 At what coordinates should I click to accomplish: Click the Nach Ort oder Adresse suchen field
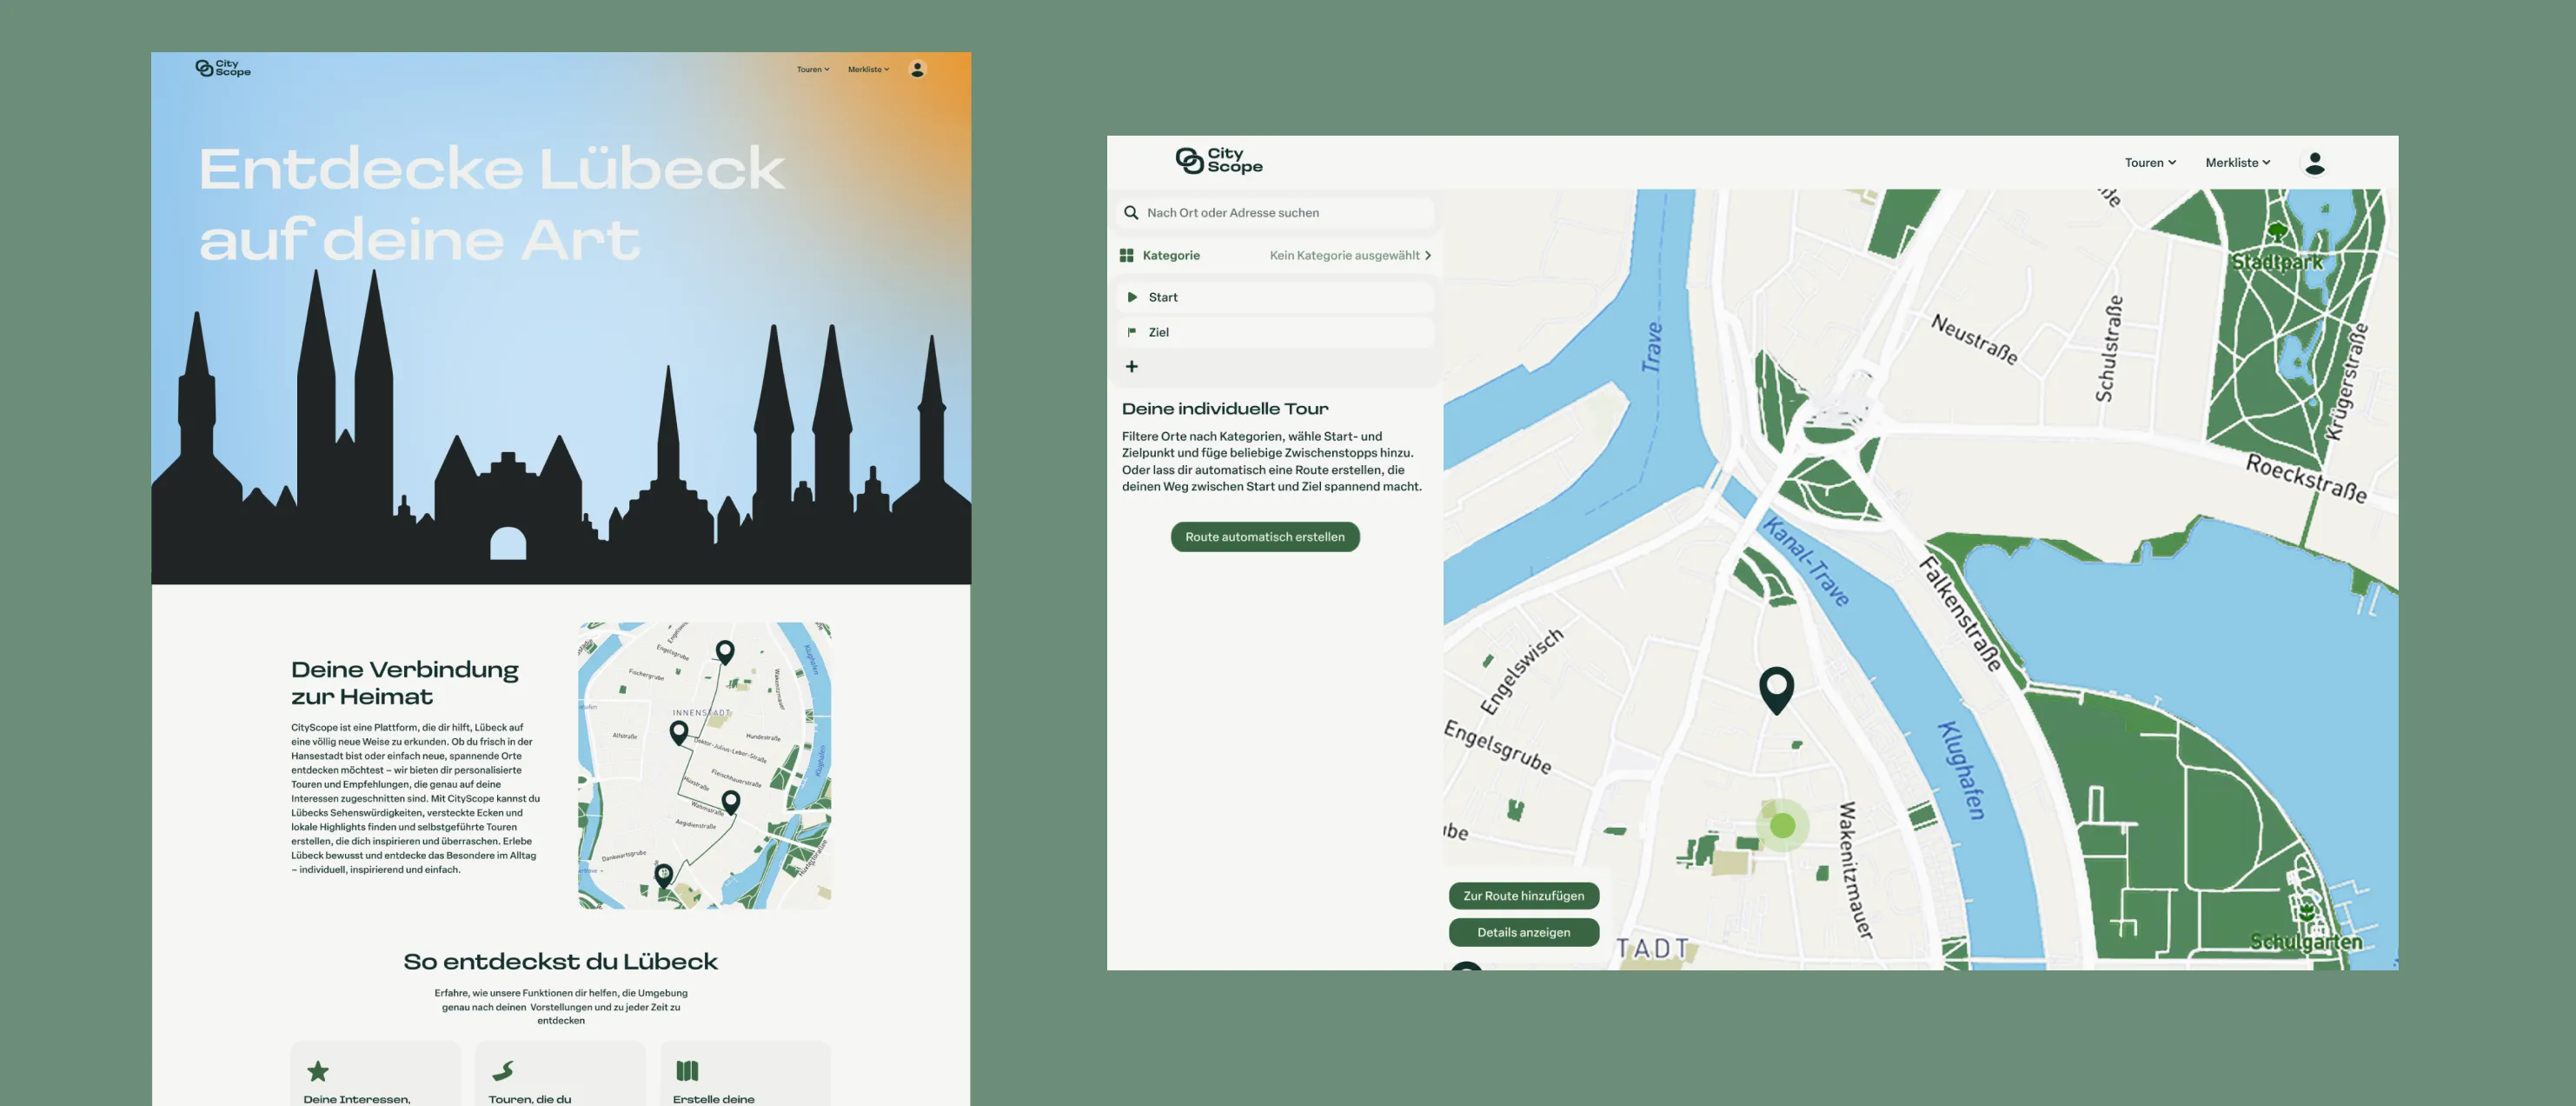[1275, 212]
